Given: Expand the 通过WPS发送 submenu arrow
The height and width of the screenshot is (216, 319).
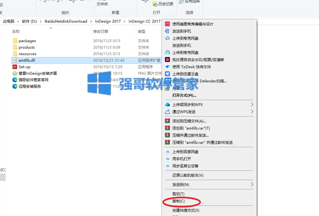Looking at the screenshot, I should click(x=252, y=112).
